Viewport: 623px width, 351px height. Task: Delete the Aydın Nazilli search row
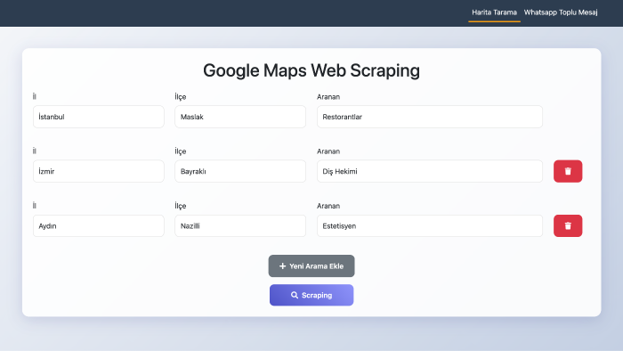coord(568,225)
